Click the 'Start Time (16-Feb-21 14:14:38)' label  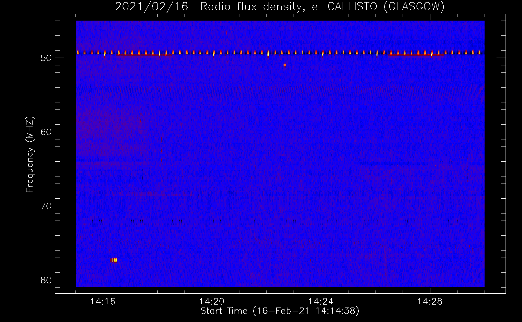280,311
